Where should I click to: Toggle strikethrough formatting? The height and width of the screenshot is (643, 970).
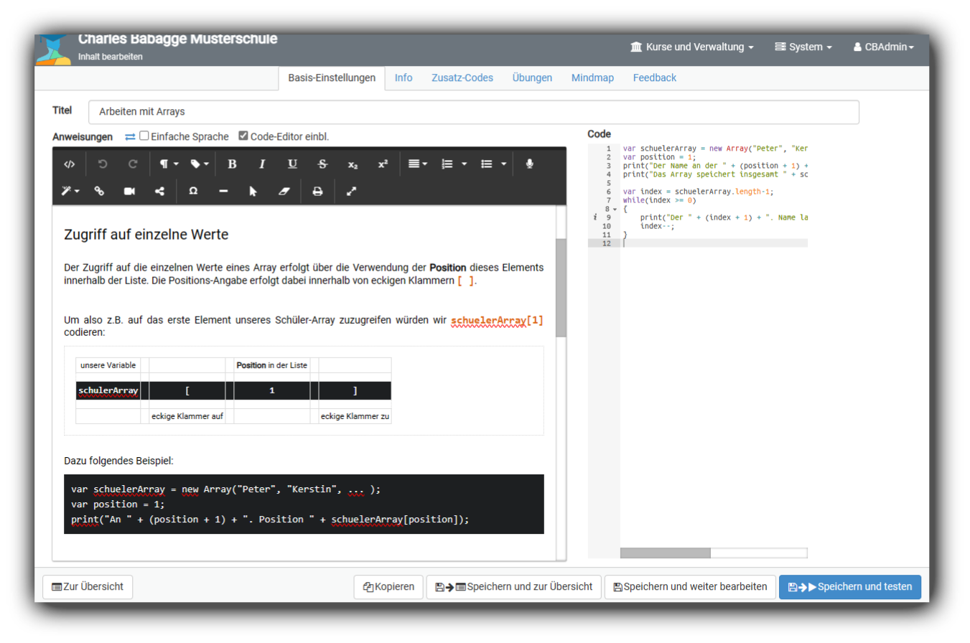click(x=322, y=164)
